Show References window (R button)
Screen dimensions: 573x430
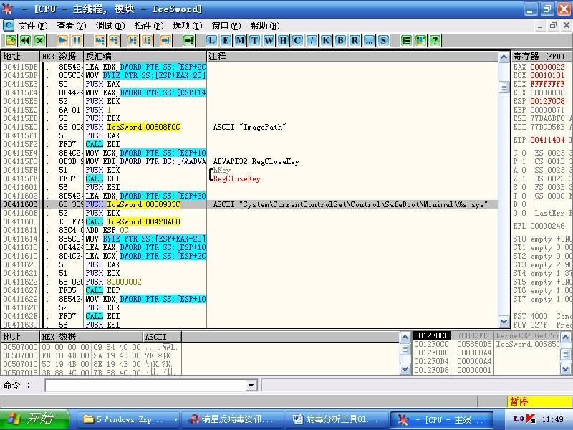pyautogui.click(x=355, y=40)
